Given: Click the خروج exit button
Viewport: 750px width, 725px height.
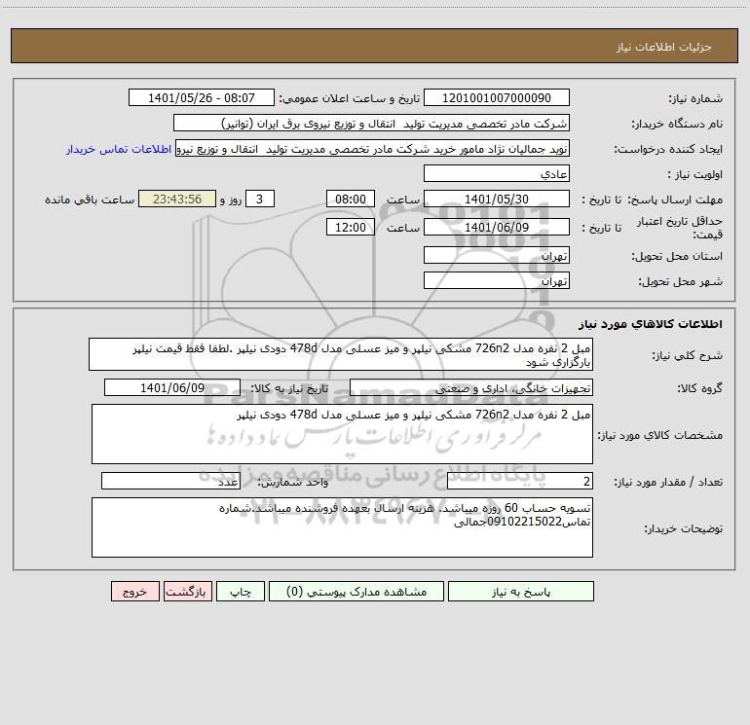Looking at the screenshot, I should (x=134, y=592).
